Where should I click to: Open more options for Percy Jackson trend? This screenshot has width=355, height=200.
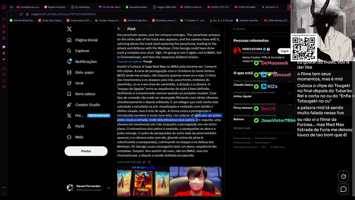[290, 105]
